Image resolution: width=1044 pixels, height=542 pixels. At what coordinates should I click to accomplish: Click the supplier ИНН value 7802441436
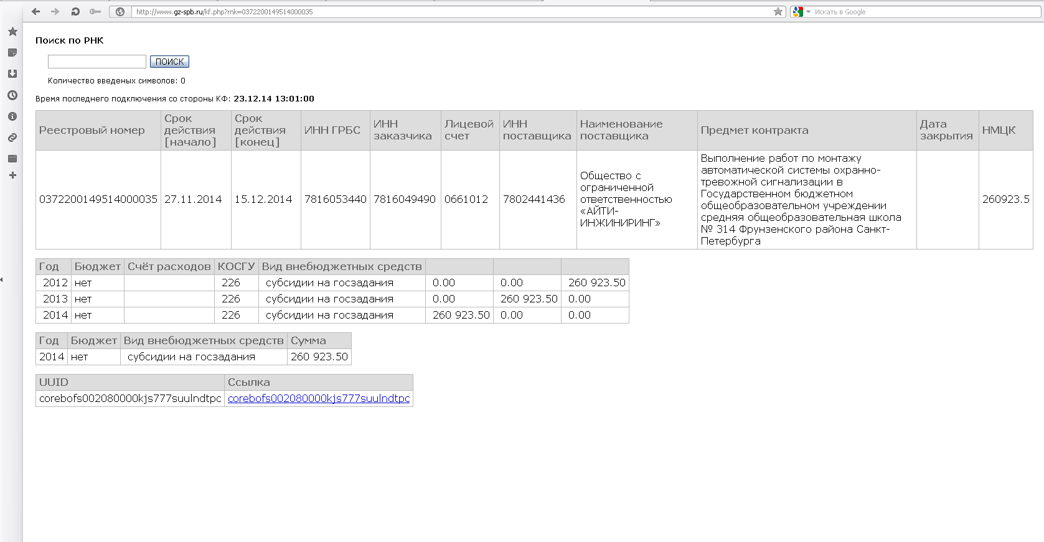pos(538,199)
